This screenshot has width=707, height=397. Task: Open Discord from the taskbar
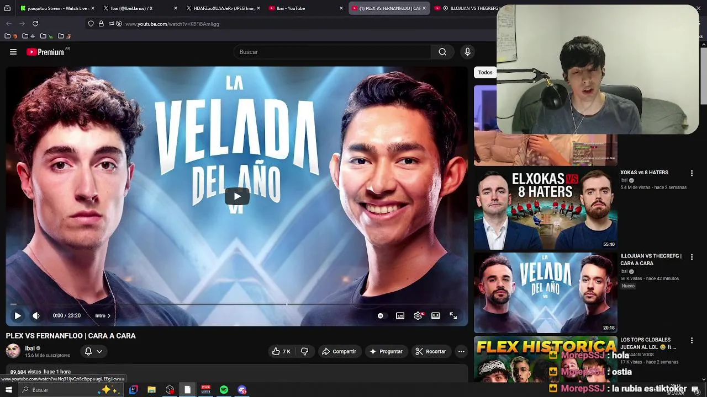point(242,390)
